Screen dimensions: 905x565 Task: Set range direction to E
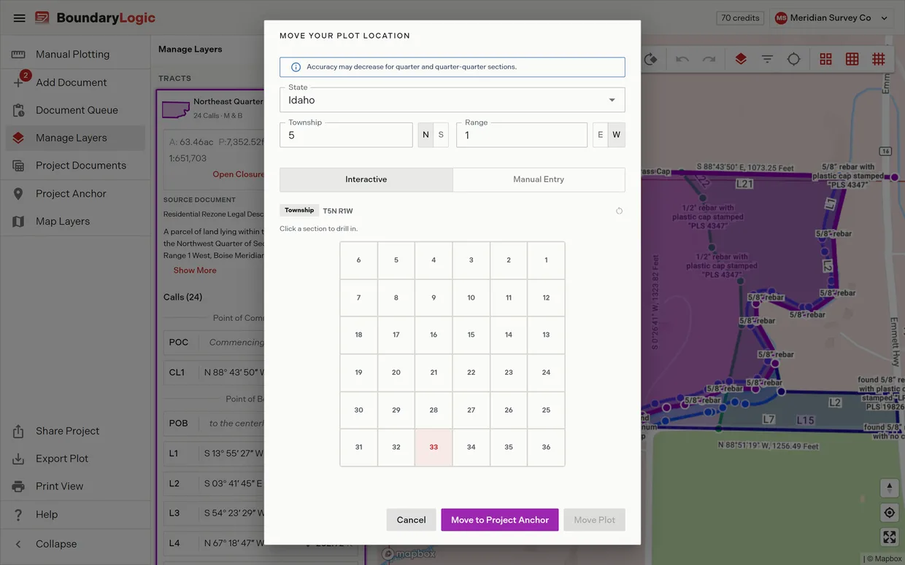click(x=601, y=135)
